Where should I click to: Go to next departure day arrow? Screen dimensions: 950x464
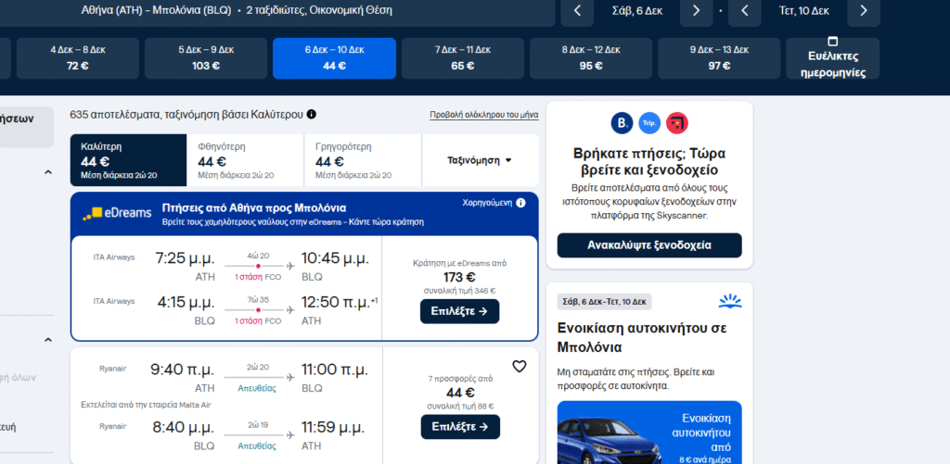click(696, 11)
